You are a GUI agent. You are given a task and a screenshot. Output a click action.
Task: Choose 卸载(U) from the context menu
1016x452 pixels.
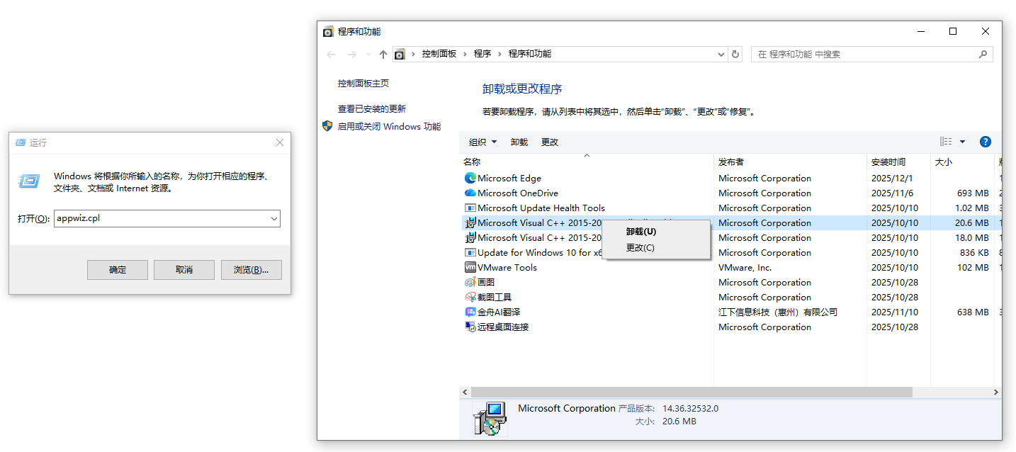(640, 232)
